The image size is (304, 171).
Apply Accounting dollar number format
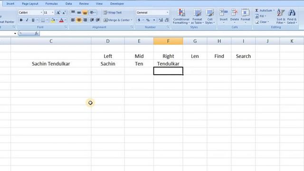pyautogui.click(x=139, y=20)
